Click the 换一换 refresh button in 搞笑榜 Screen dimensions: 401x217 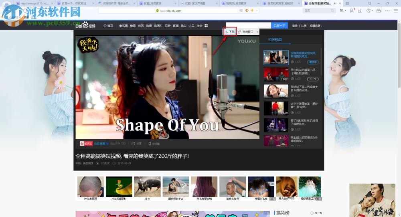316,213
